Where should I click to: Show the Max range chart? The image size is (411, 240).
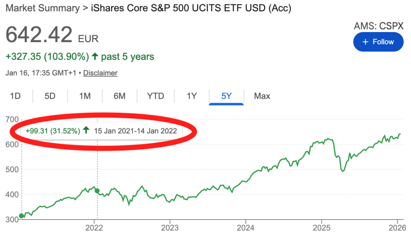(262, 96)
